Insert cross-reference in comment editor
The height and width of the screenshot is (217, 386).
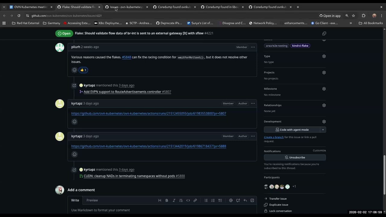[x=238, y=200]
